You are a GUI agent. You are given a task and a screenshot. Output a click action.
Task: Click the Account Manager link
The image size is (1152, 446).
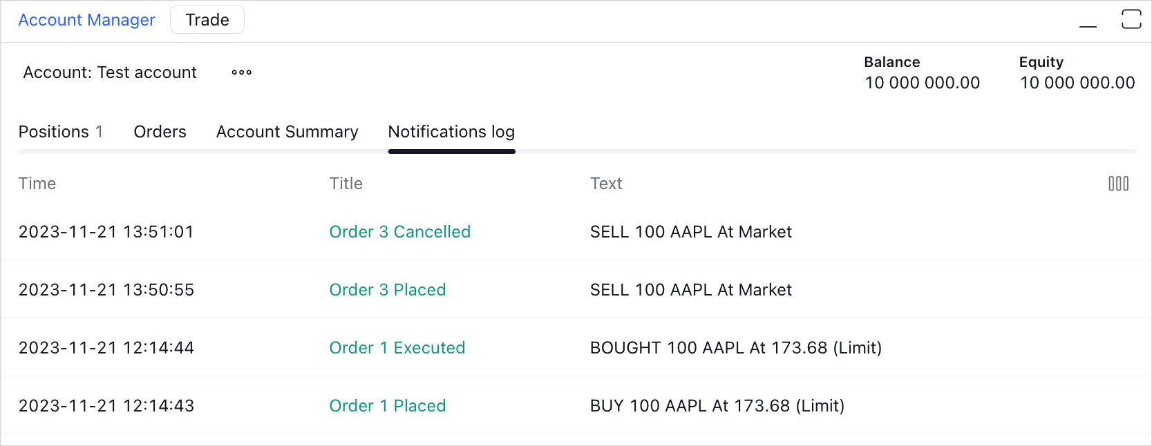click(x=86, y=19)
